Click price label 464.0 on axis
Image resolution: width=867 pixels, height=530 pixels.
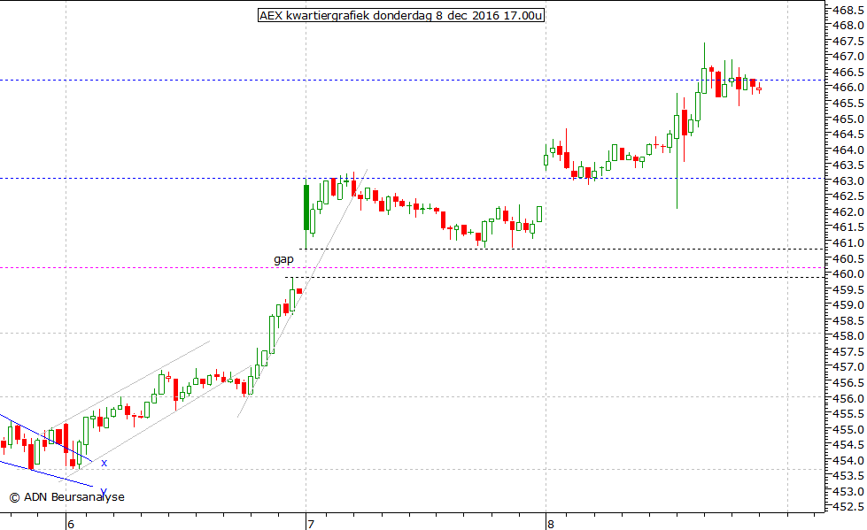848,150
